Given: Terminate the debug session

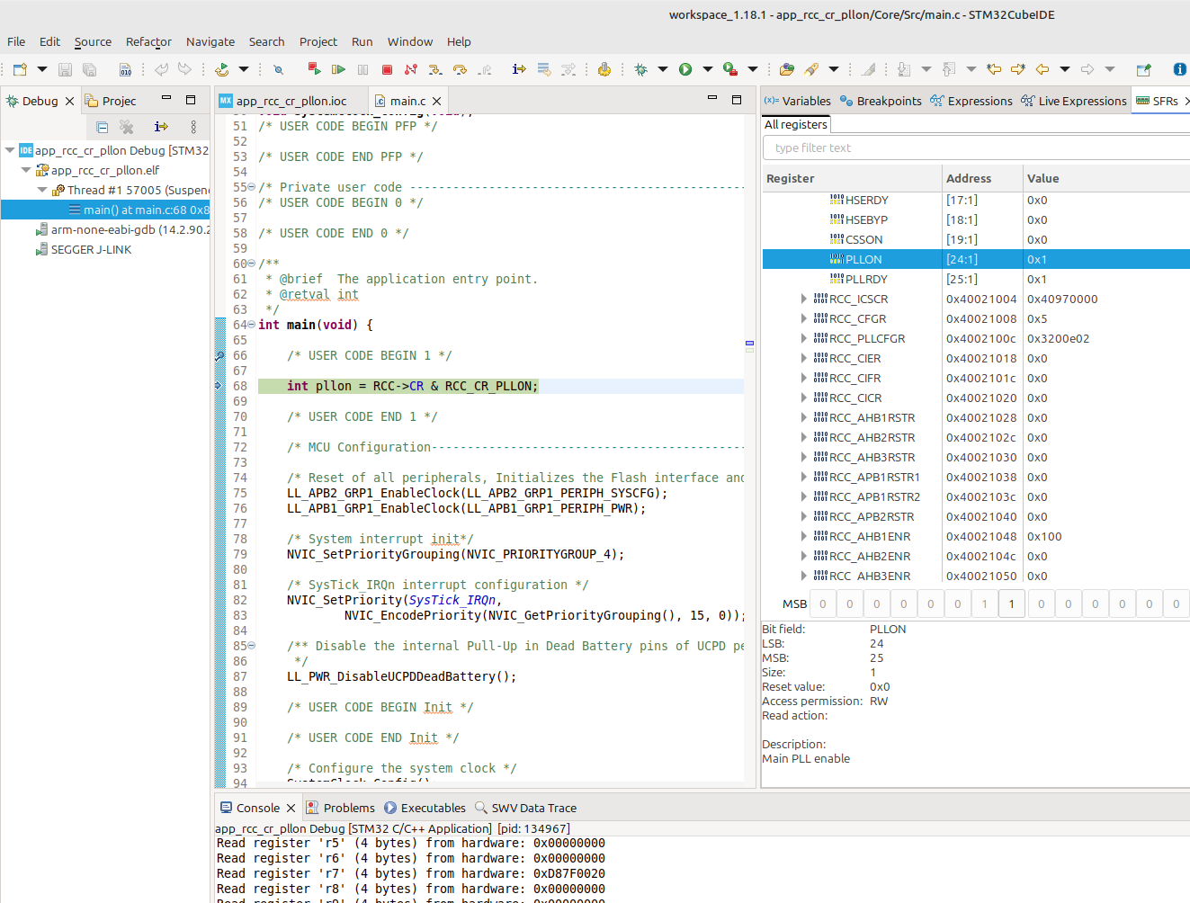Looking at the screenshot, I should [387, 67].
